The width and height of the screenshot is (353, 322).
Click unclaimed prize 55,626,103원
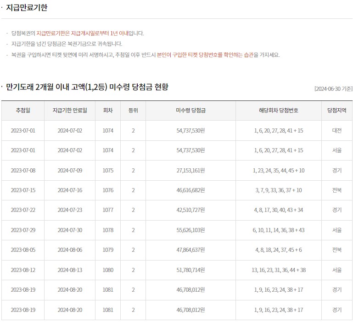[x=191, y=230]
